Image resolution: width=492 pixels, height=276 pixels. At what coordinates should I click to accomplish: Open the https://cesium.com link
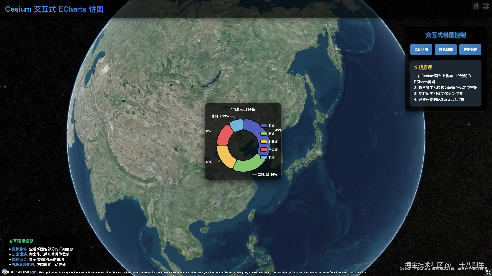point(334,273)
